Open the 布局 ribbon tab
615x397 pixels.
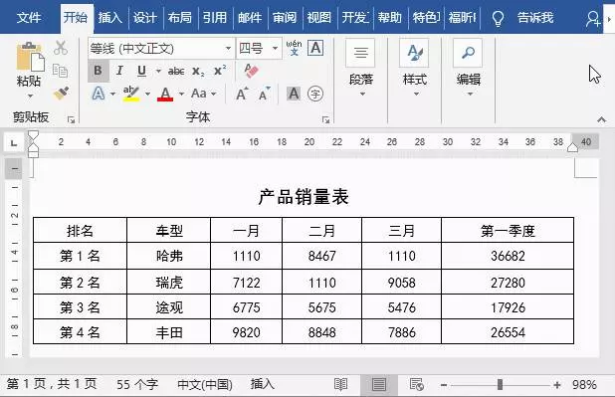[x=180, y=18]
